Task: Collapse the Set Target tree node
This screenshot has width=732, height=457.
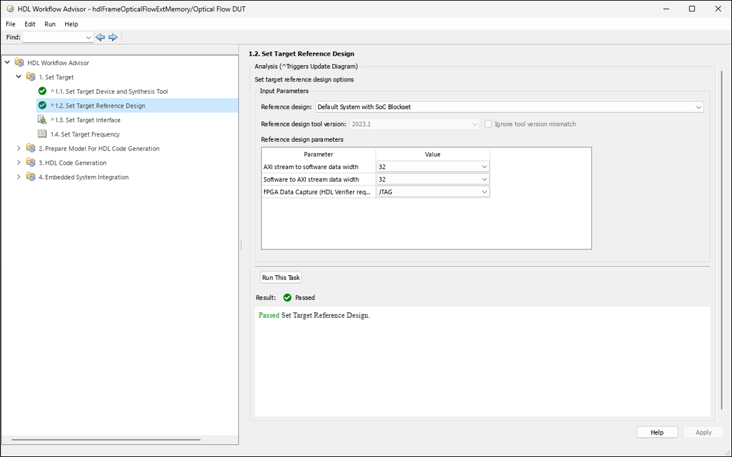Action: coord(19,77)
